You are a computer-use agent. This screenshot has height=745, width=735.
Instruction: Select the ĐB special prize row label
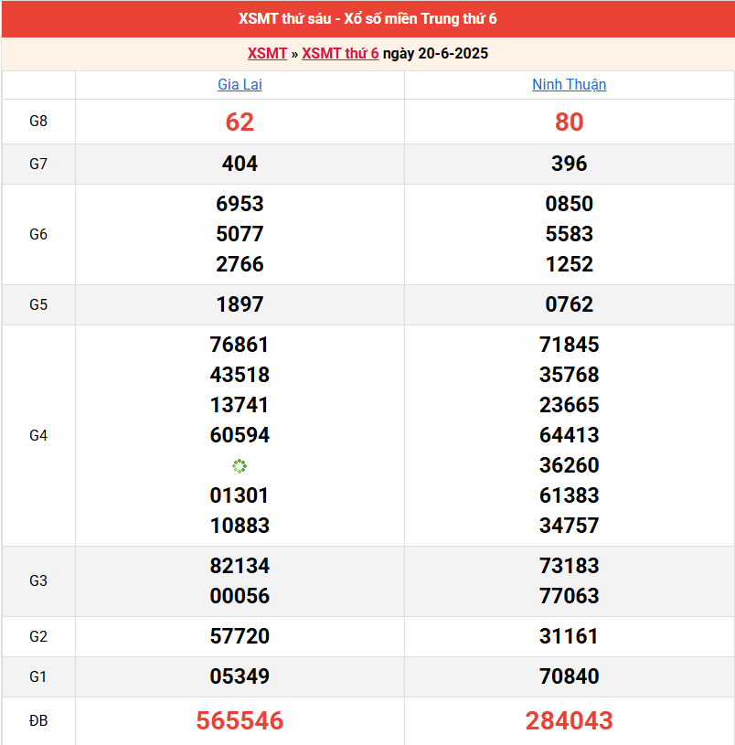38,721
